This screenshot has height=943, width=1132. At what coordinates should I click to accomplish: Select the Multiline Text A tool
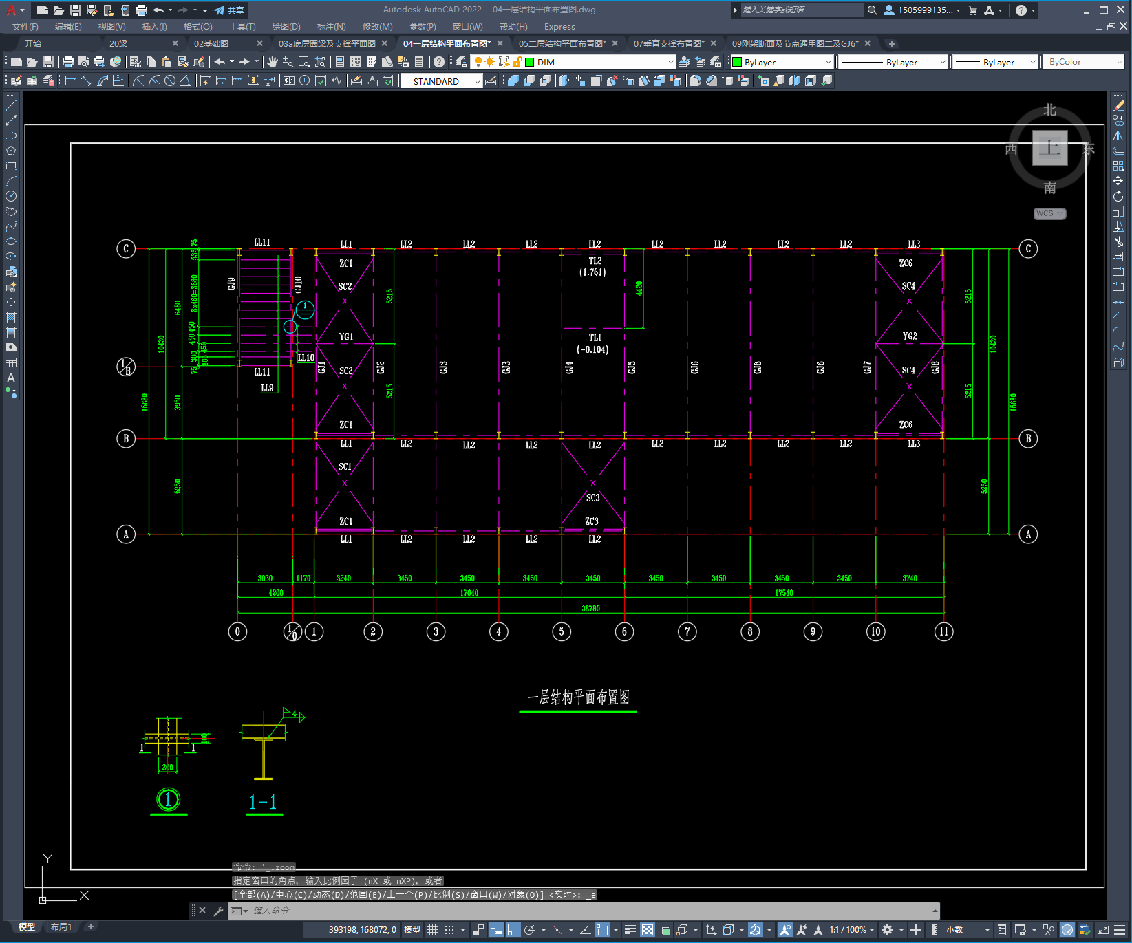coord(11,378)
